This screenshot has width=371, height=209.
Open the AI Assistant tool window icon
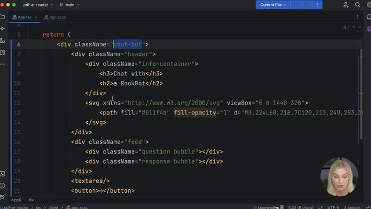click(x=369, y=28)
